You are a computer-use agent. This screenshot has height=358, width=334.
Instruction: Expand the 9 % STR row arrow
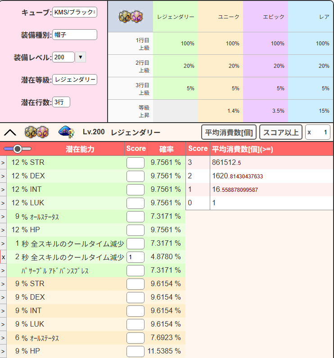pyautogui.click(x=3, y=284)
